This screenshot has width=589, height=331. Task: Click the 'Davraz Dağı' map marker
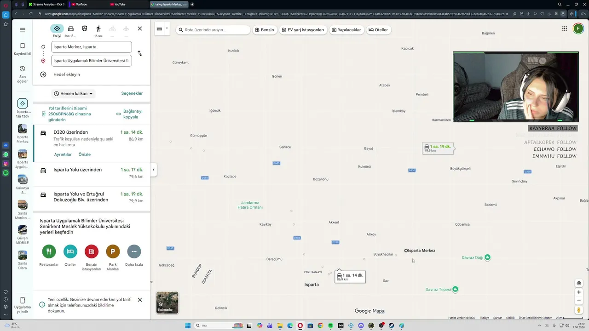487,257
